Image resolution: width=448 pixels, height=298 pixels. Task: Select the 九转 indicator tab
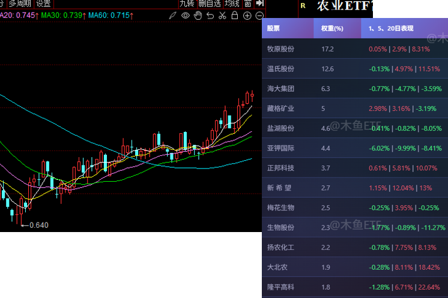point(187,4)
